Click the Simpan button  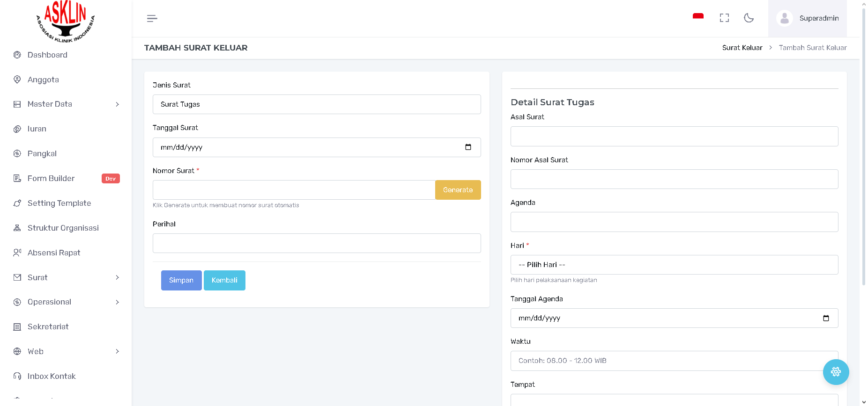(181, 280)
